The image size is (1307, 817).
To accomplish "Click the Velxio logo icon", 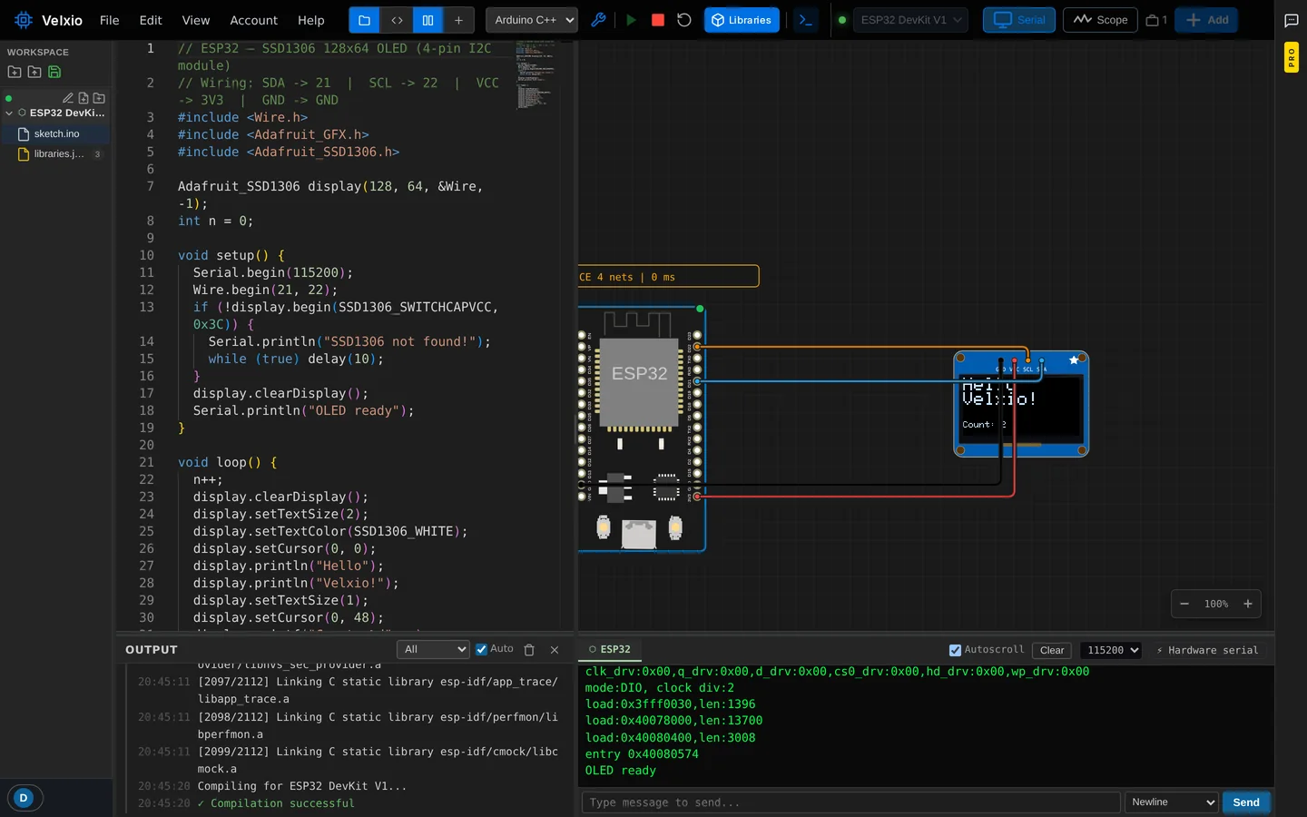I will (23, 20).
